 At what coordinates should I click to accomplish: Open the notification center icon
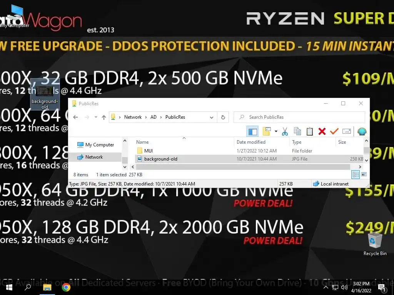pos(382,288)
